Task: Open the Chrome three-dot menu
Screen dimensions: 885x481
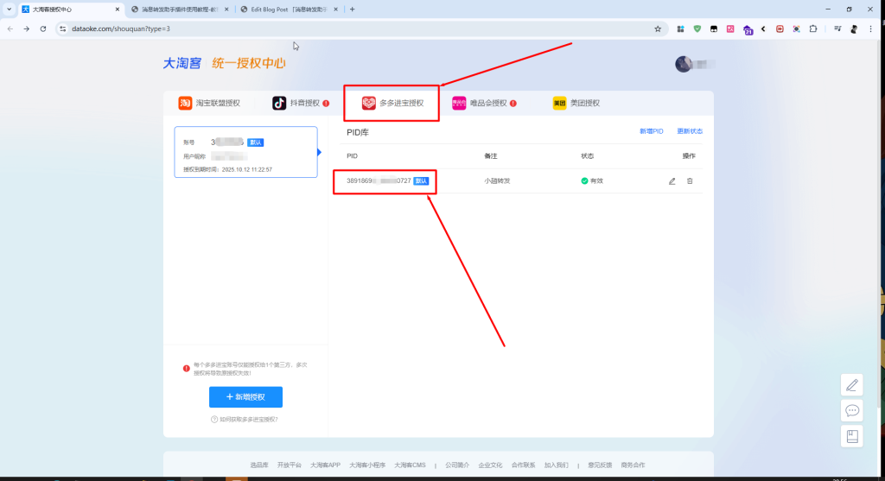Action: point(870,28)
